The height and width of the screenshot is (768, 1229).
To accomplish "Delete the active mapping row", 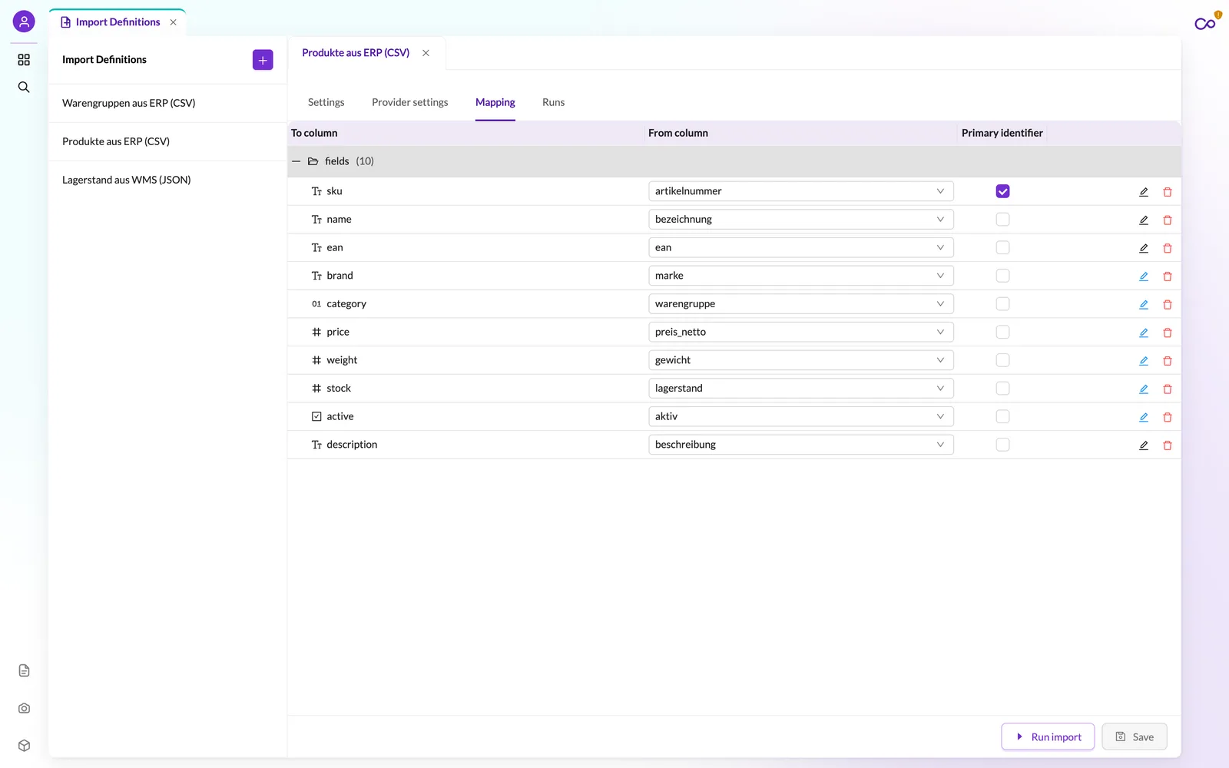I will pyautogui.click(x=1168, y=417).
